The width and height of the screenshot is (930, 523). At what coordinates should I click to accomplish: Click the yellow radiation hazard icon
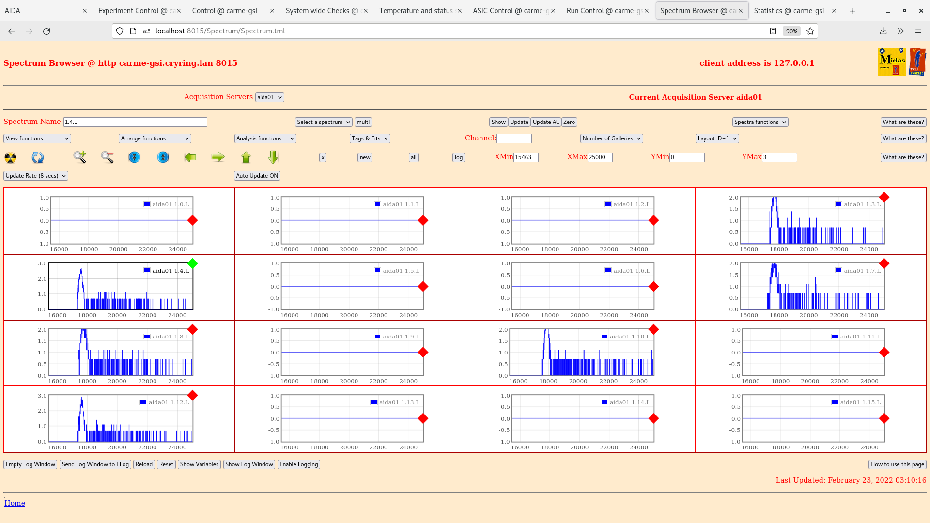[x=10, y=157]
